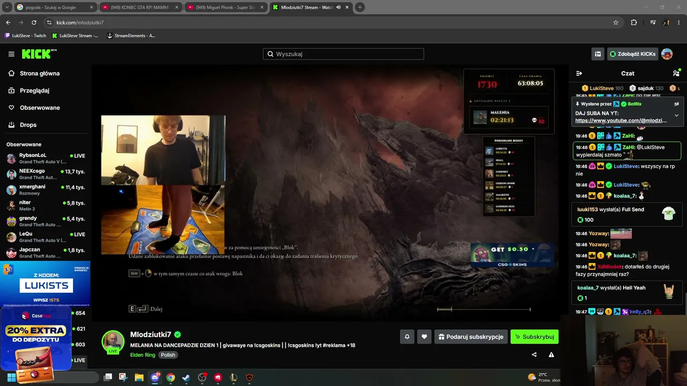Reload the current page
The height and width of the screenshot is (386, 687).
(x=34, y=23)
